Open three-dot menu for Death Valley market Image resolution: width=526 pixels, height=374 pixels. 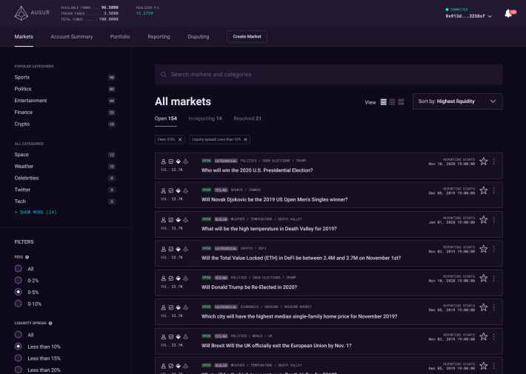coord(494,220)
